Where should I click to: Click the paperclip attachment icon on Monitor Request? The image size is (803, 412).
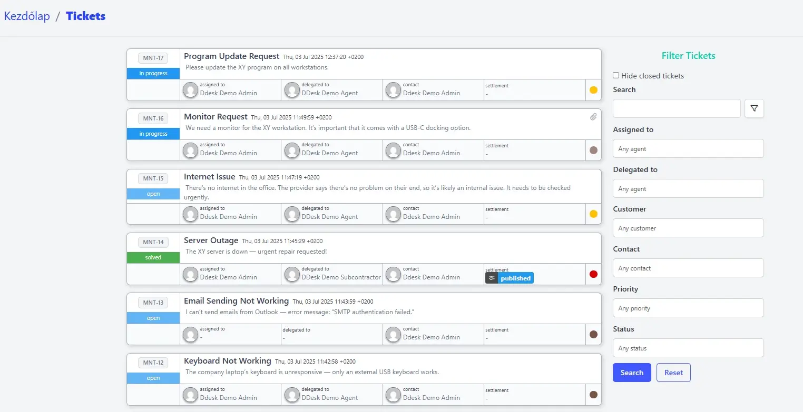click(x=593, y=117)
